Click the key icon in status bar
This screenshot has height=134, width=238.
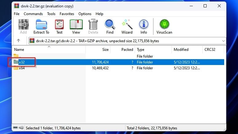click(x=21, y=128)
